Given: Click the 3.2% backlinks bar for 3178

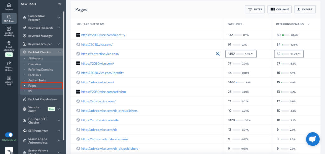Looking at the screenshot, I should 240,120.
